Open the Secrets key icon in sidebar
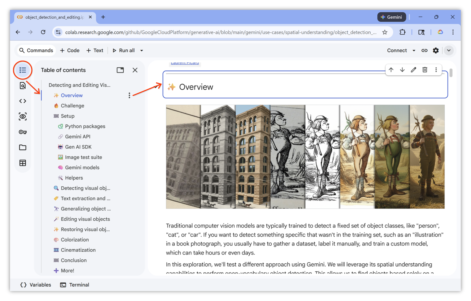This screenshot has width=471, height=301. pyautogui.click(x=23, y=132)
